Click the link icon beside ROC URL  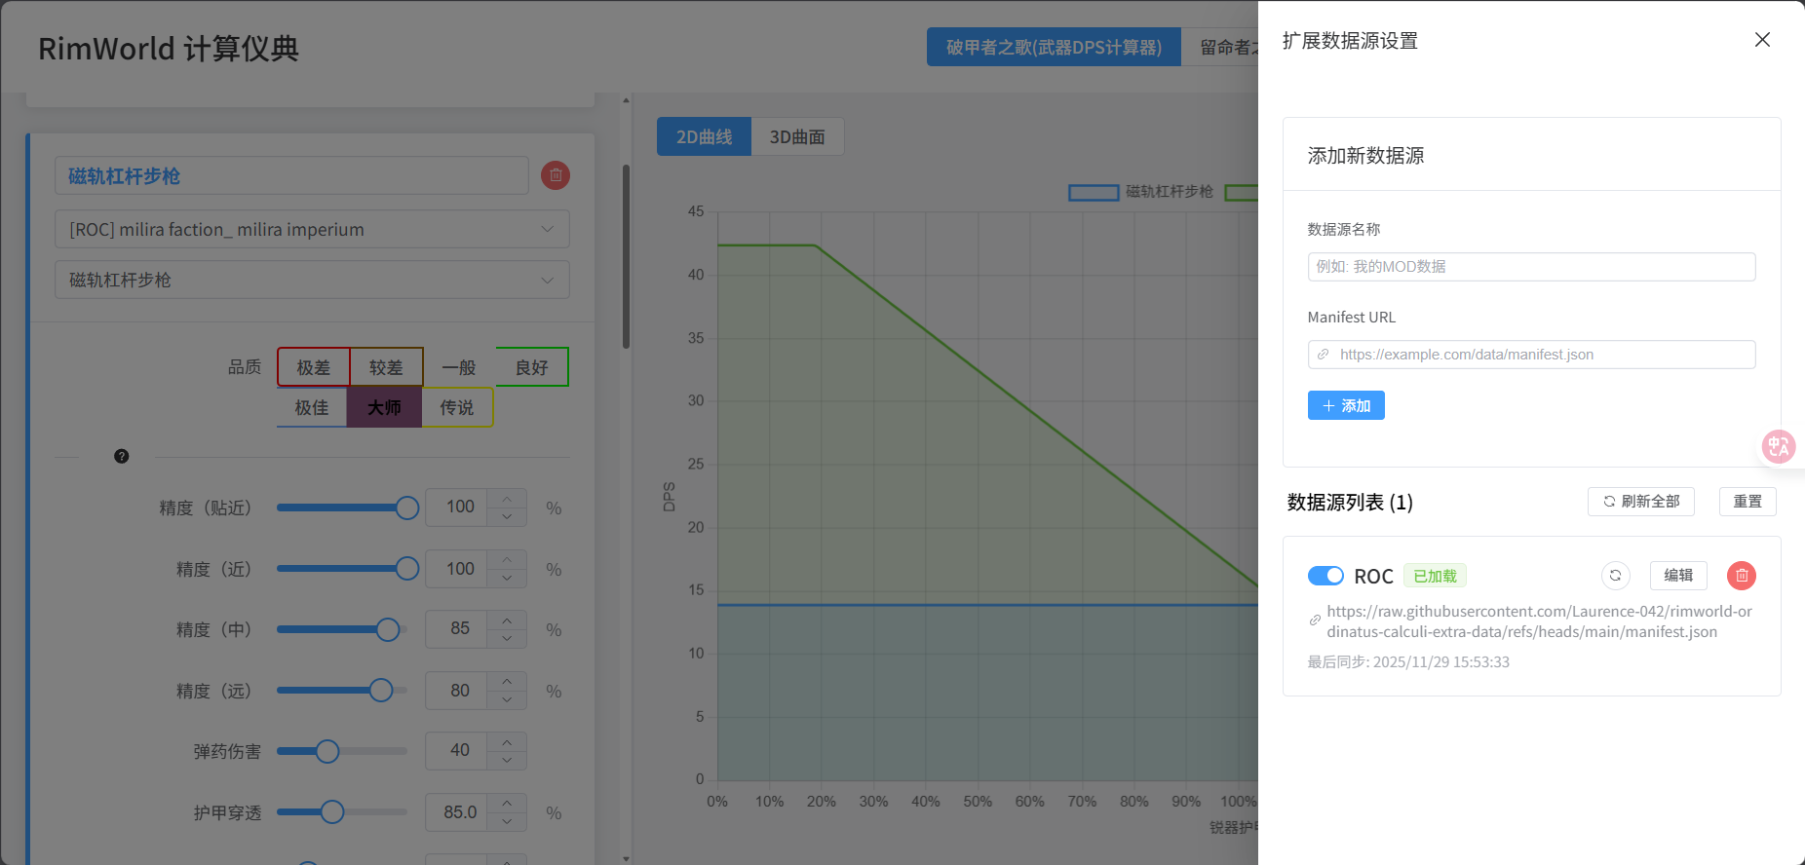coord(1315,621)
